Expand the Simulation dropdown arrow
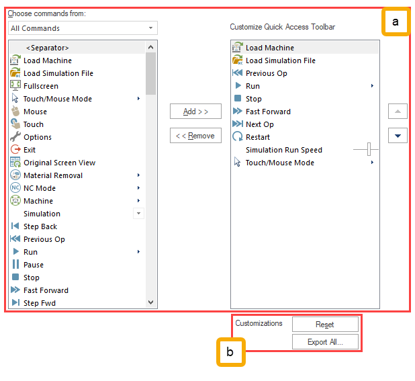 (139, 214)
